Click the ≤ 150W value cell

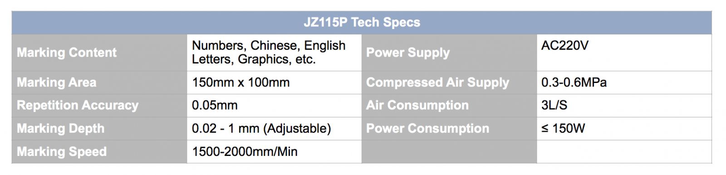click(x=624, y=128)
